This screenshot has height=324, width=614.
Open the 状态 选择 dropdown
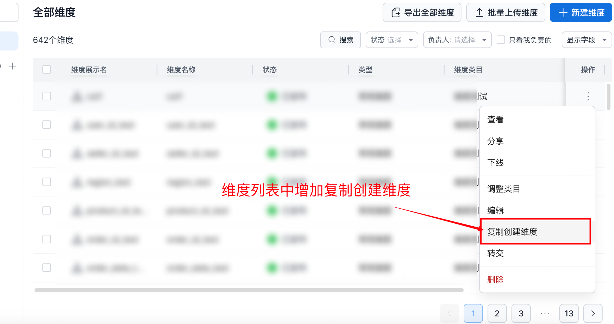pyautogui.click(x=392, y=40)
